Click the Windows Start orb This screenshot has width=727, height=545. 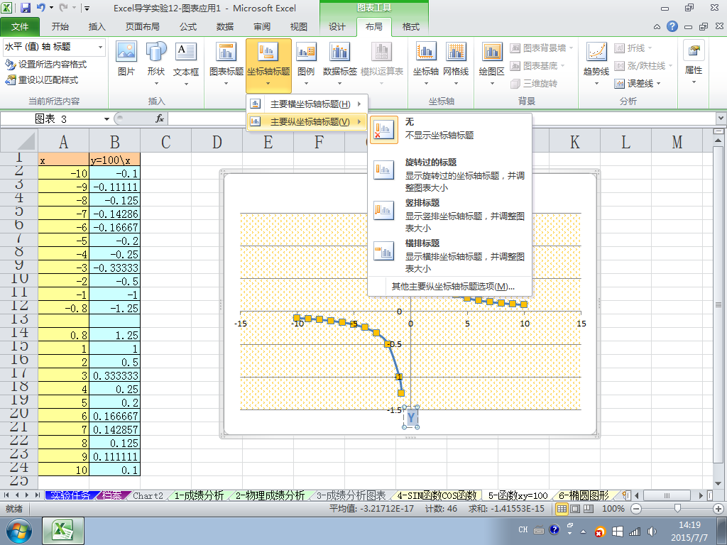[x=19, y=531]
